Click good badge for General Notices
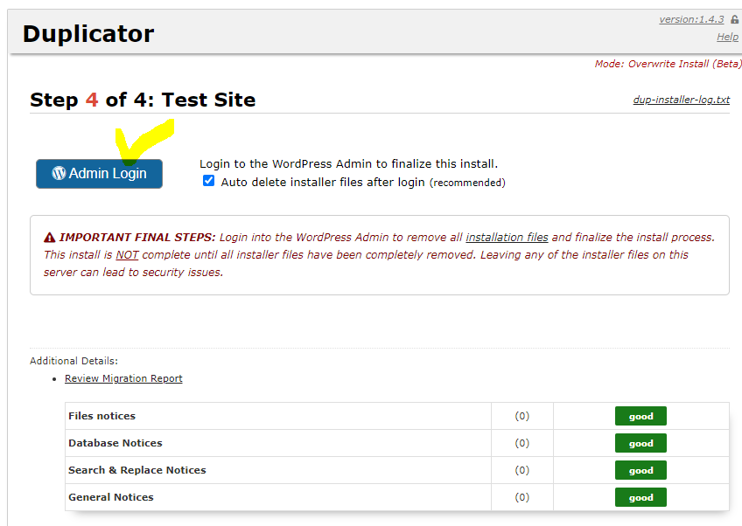The height and width of the screenshot is (526, 742). [x=640, y=497]
